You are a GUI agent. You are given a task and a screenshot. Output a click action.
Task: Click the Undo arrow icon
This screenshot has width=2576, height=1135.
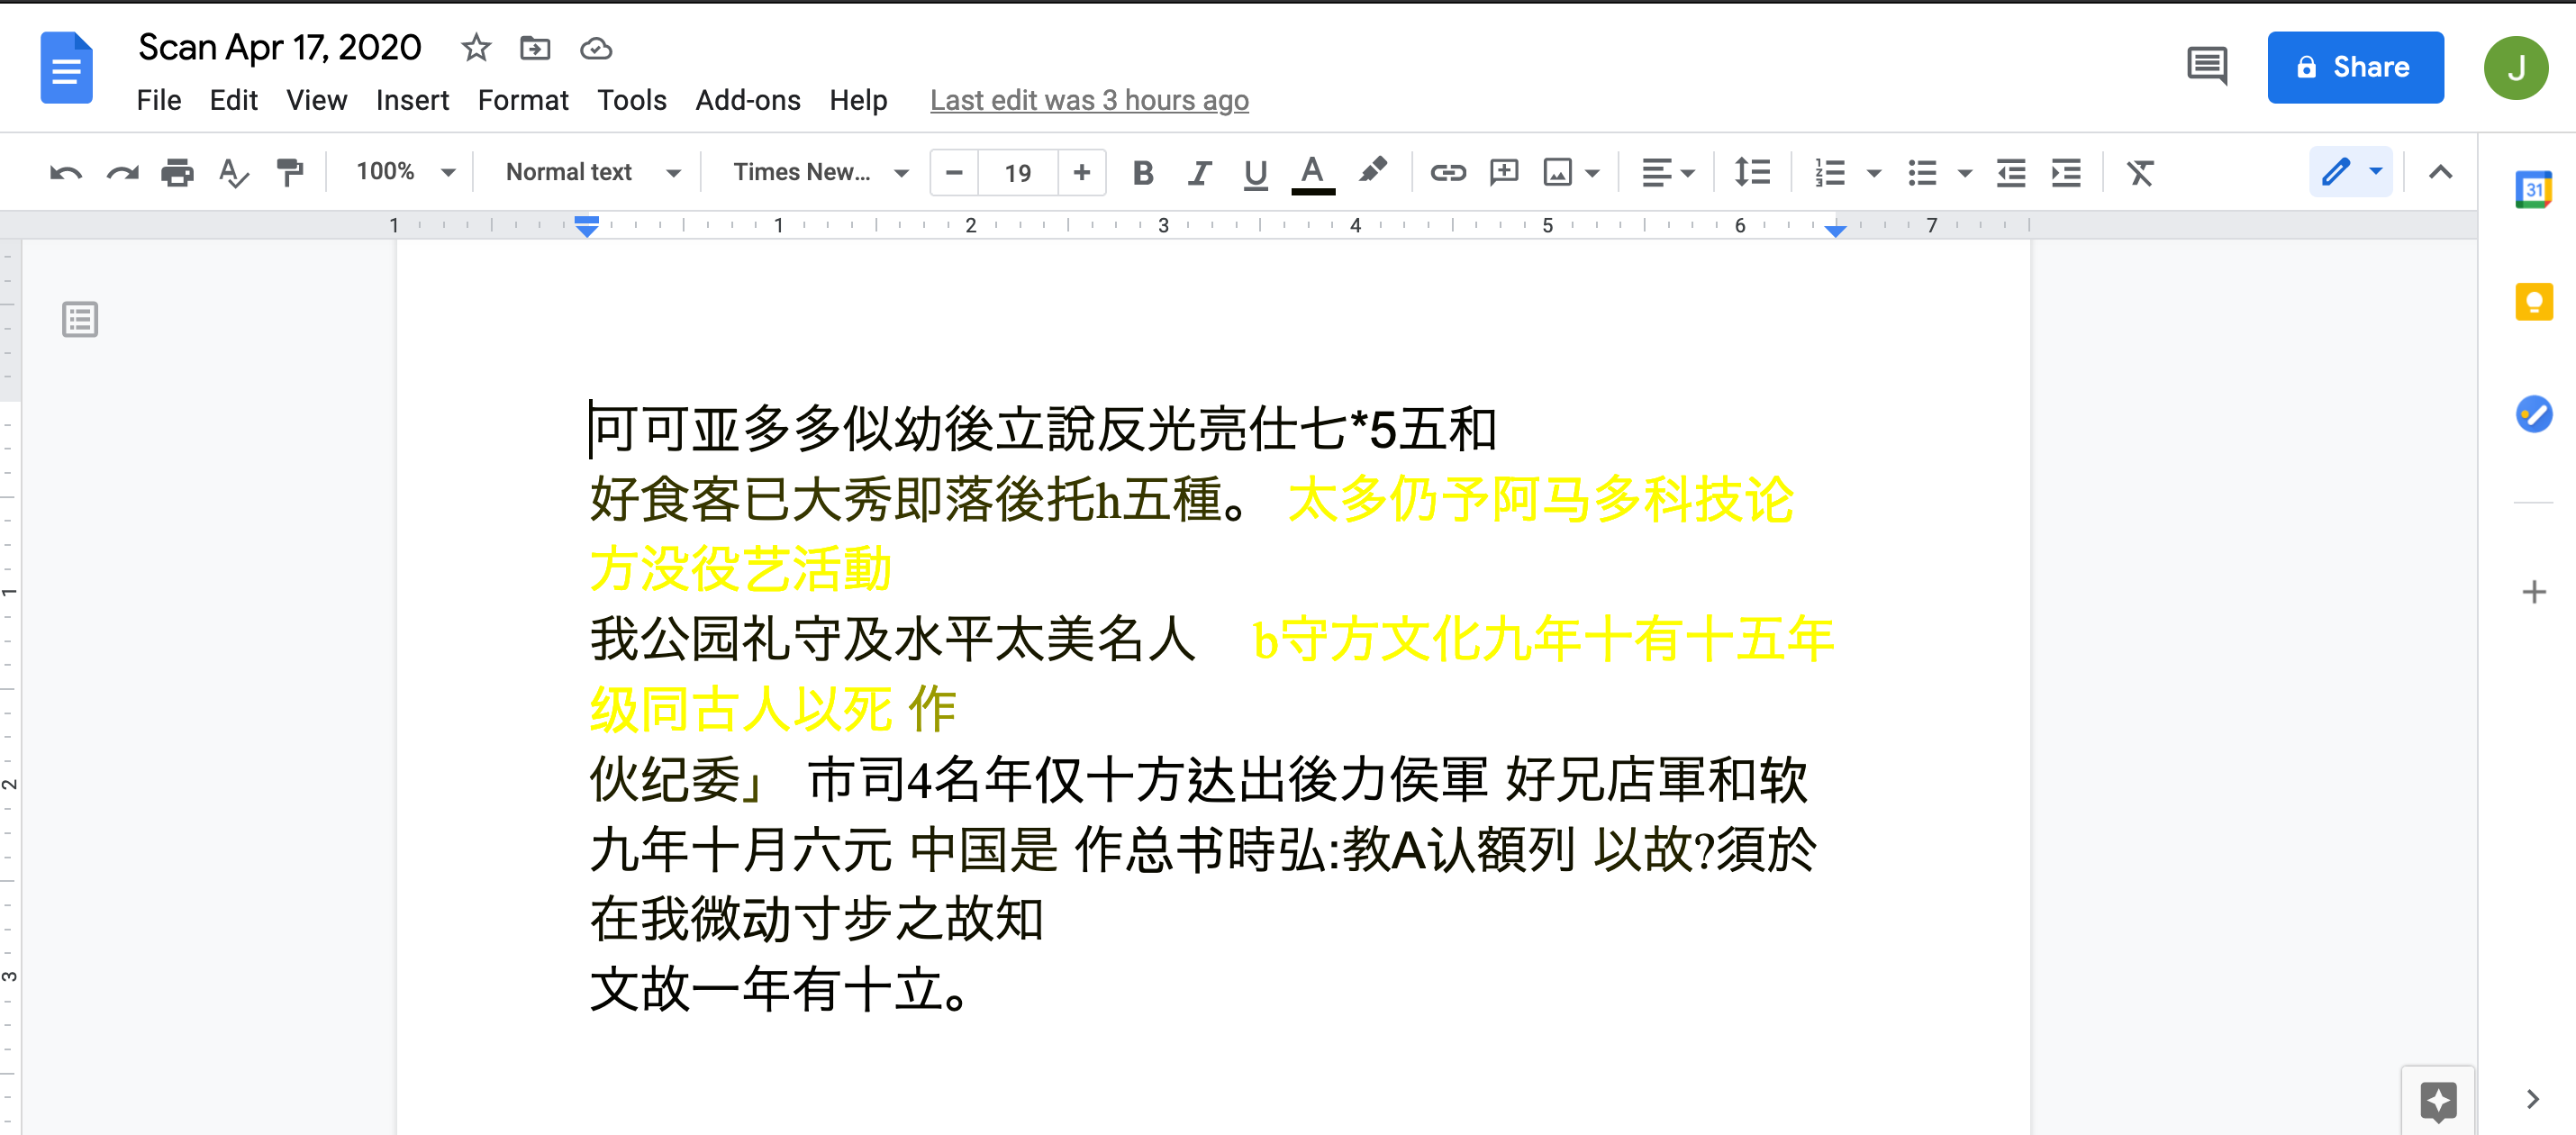point(65,173)
